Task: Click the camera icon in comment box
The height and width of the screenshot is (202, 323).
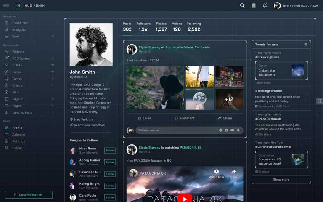Action: [x=226, y=130]
